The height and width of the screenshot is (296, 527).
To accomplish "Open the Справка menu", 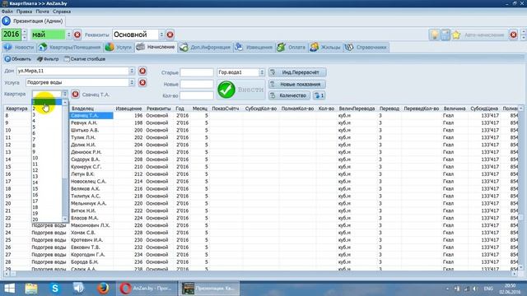I will tap(62, 12).
